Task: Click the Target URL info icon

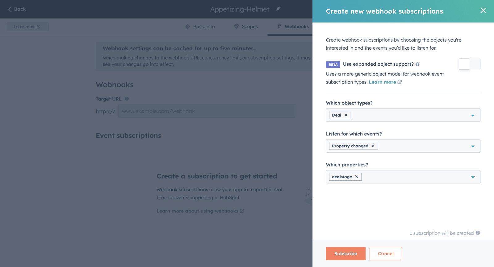Action: (x=127, y=99)
